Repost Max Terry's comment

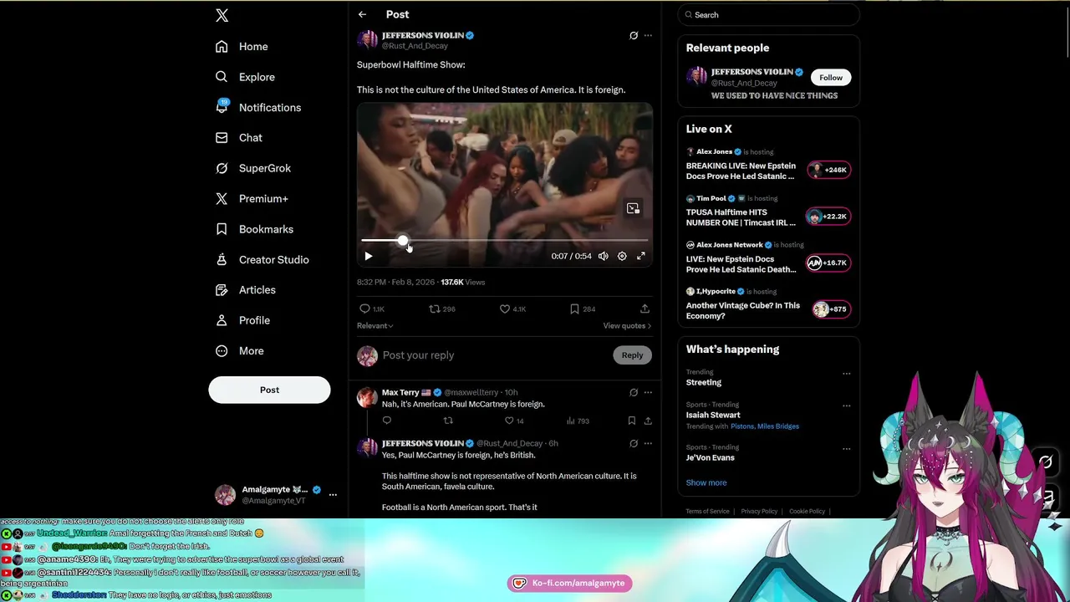pyautogui.click(x=448, y=421)
